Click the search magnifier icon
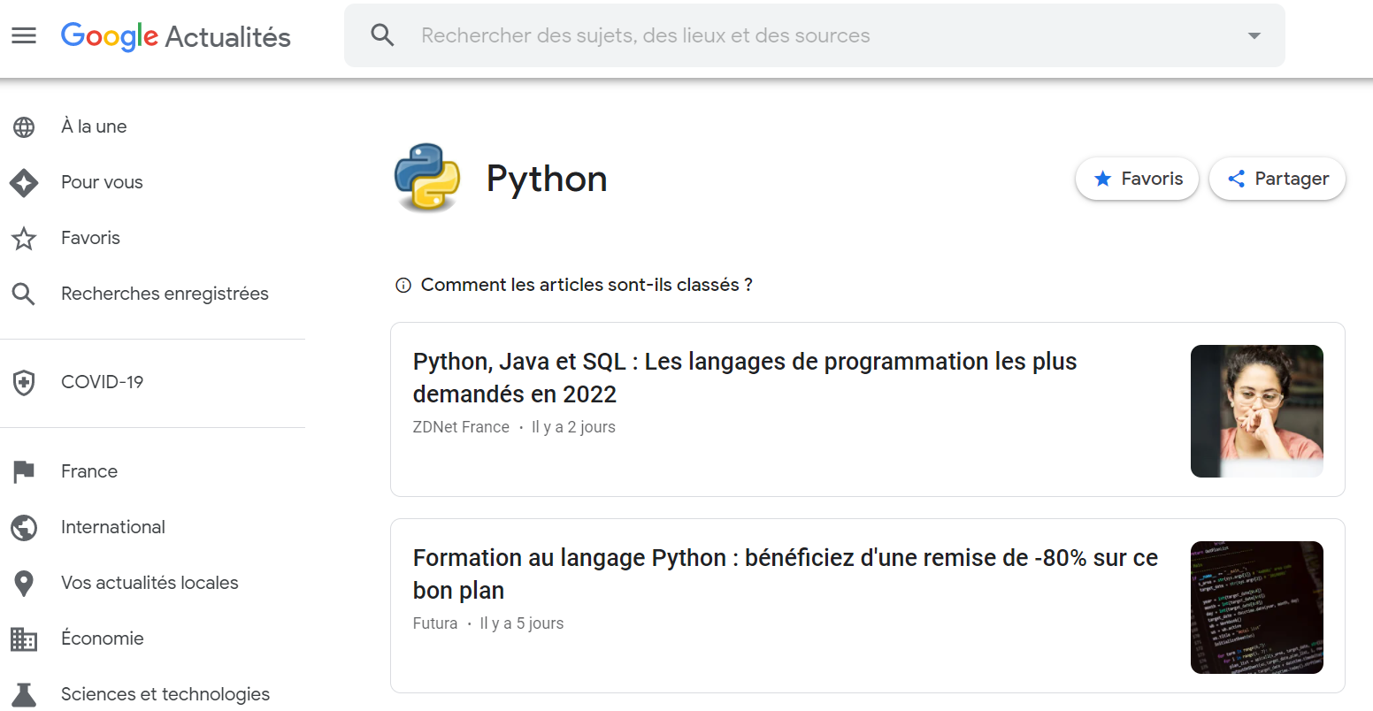 382,35
